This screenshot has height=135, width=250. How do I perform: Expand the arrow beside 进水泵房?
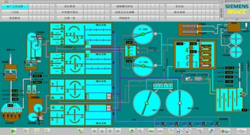pyautogui.click(x=107, y=6)
